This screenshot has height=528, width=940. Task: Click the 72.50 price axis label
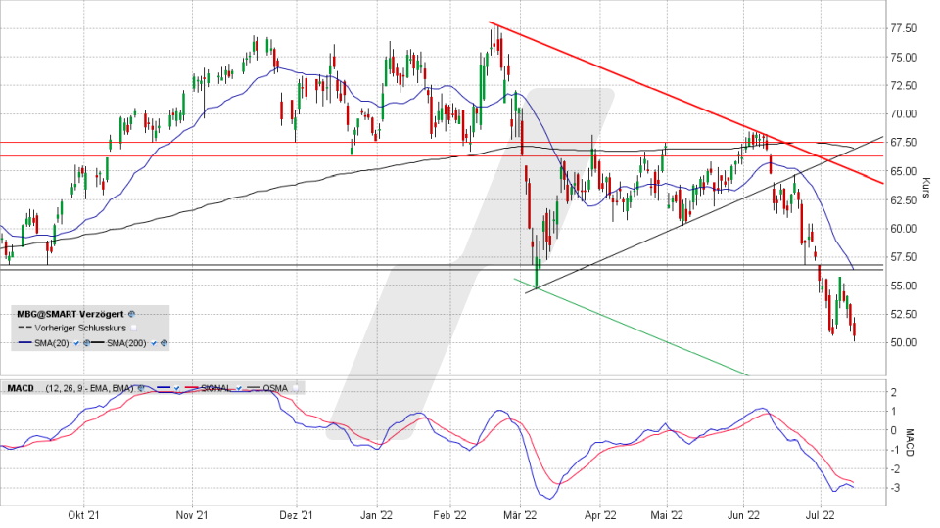pos(903,86)
